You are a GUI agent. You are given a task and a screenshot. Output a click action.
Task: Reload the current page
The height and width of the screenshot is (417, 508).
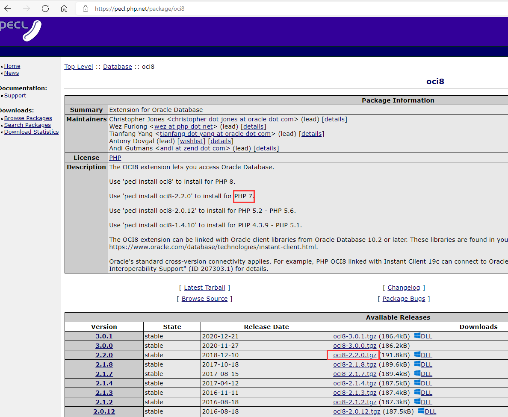[45, 8]
